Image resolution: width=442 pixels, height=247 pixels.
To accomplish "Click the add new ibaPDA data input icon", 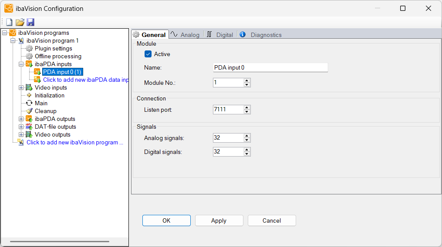I will (x=37, y=80).
